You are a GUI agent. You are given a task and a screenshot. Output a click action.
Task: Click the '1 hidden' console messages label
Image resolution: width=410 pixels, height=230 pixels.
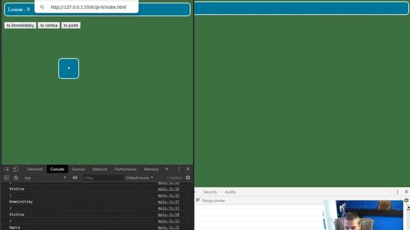[x=174, y=178]
